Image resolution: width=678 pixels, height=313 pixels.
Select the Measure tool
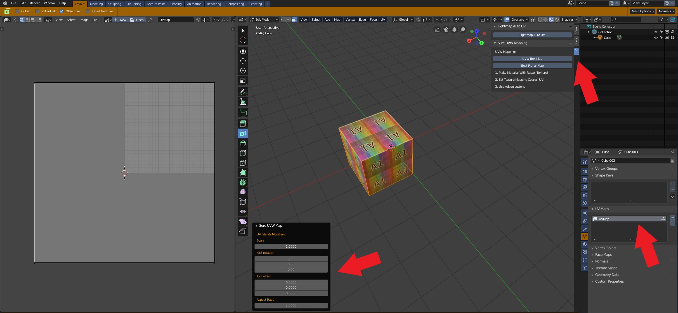pos(243,102)
